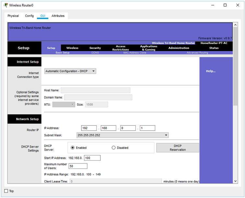Click the scrollbar up arrow
Image resolution: width=245 pixels, height=198 pixels.
pos(235,25)
